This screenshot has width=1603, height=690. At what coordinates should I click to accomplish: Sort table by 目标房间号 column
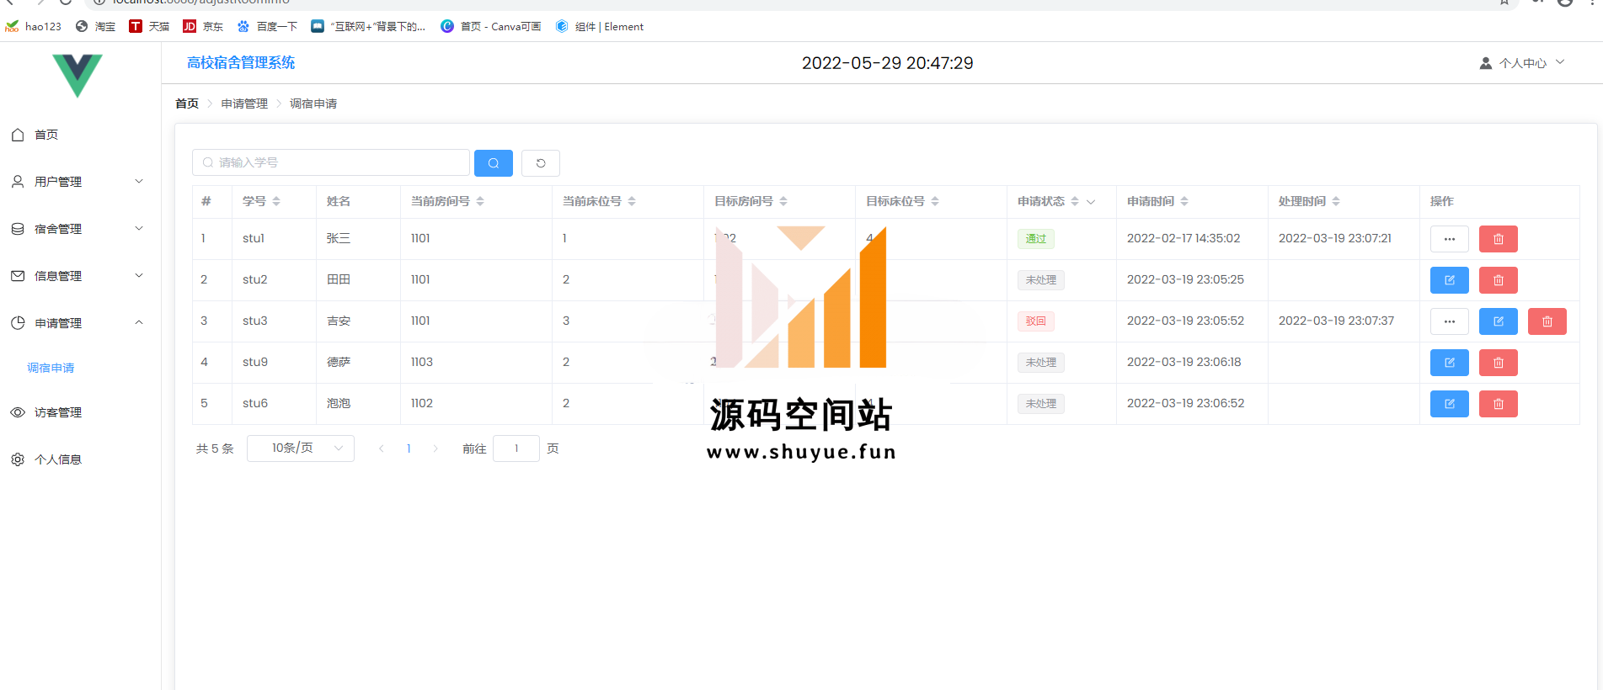[x=783, y=202]
